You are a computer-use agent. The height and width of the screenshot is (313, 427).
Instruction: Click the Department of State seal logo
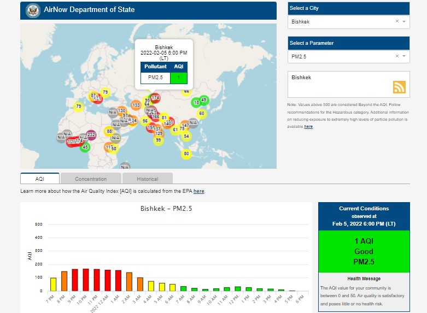[x=33, y=10]
